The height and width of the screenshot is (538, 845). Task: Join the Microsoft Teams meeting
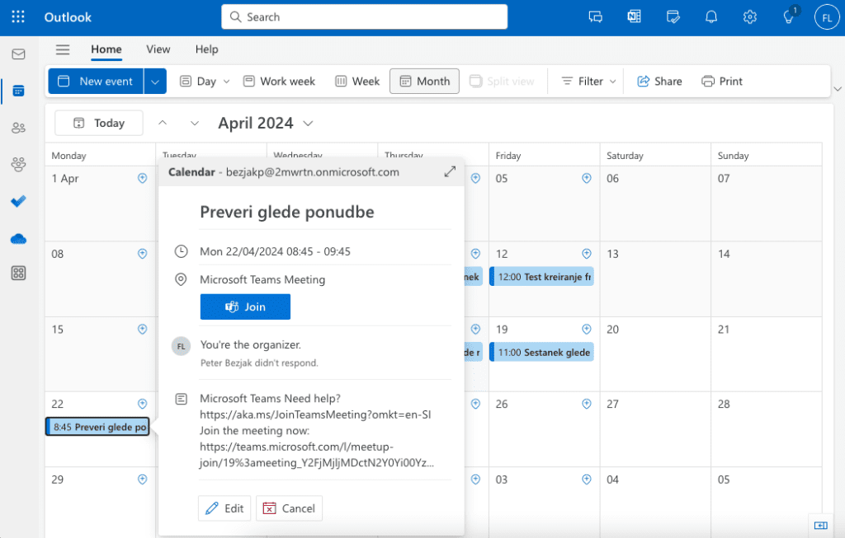point(245,306)
